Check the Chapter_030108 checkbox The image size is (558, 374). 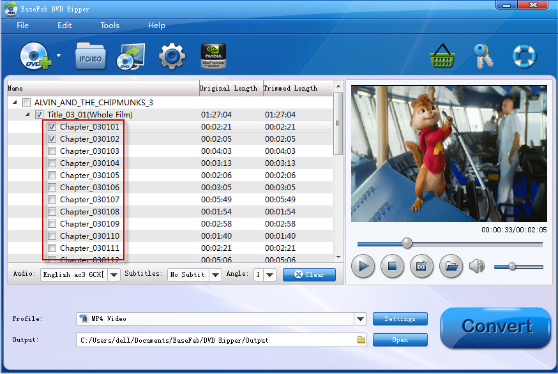click(x=52, y=211)
